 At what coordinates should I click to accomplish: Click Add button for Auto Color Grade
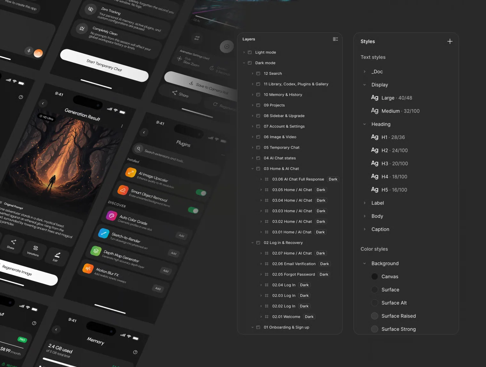tap(182, 236)
